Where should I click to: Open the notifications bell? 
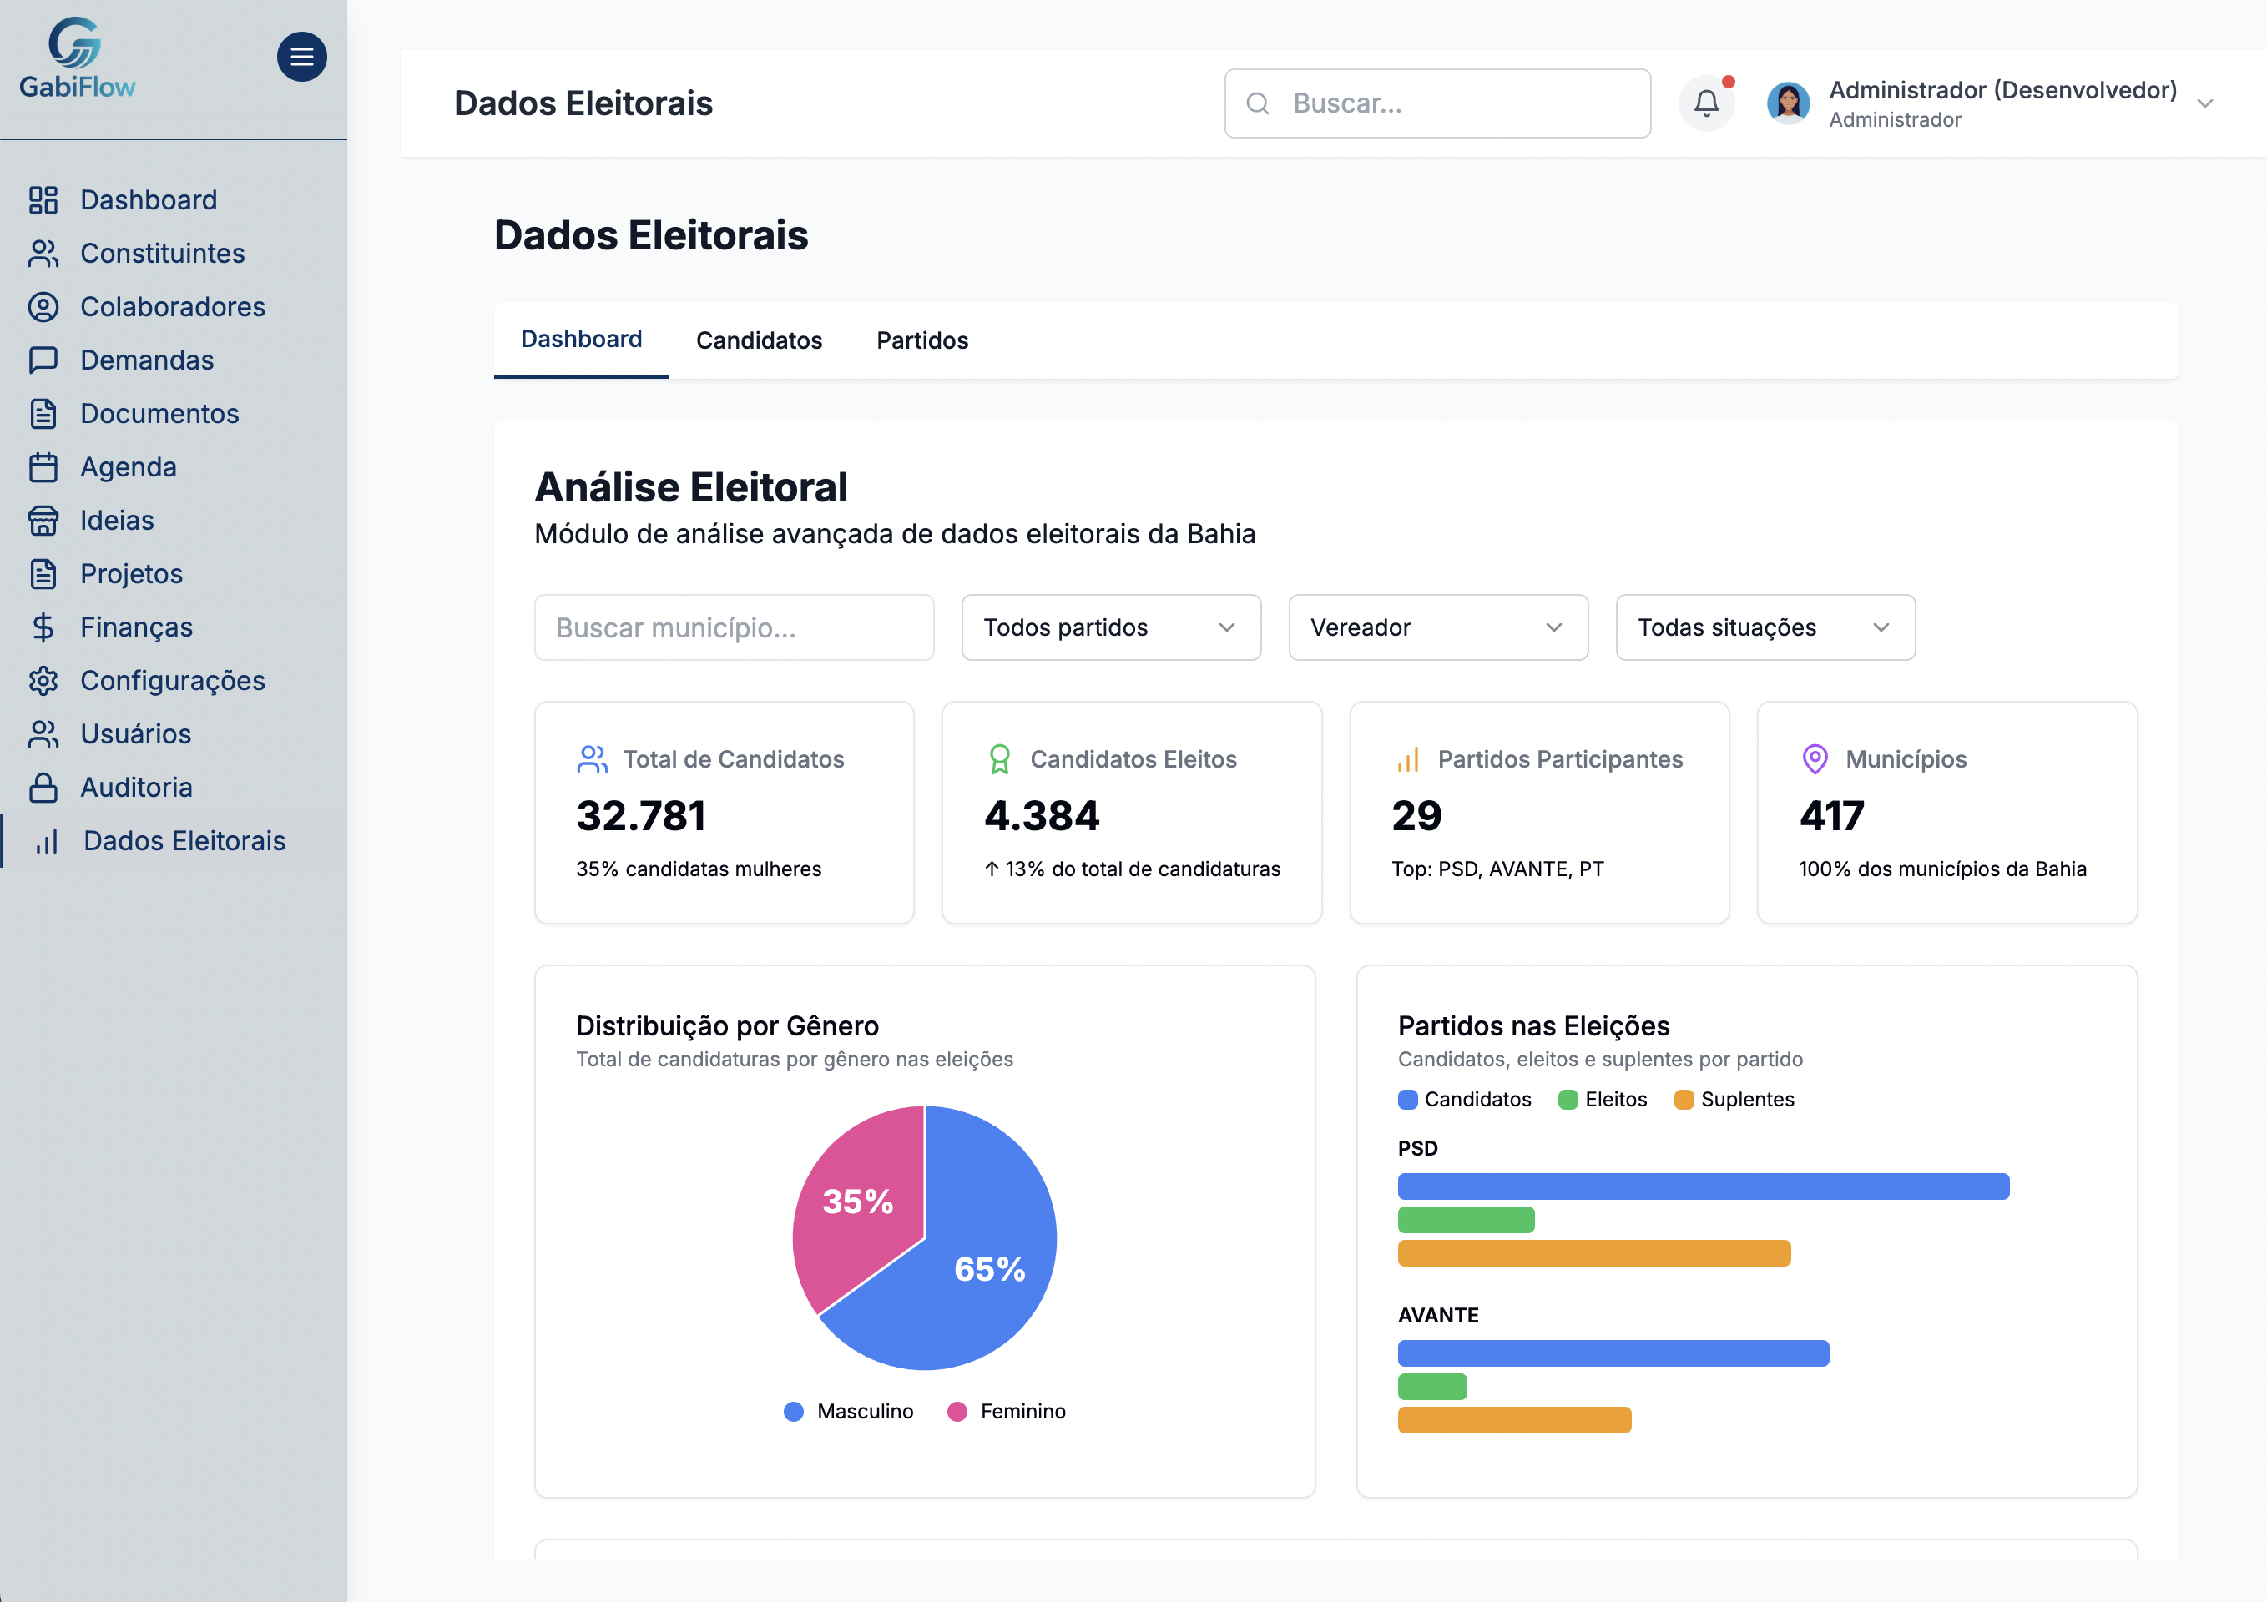point(1706,103)
